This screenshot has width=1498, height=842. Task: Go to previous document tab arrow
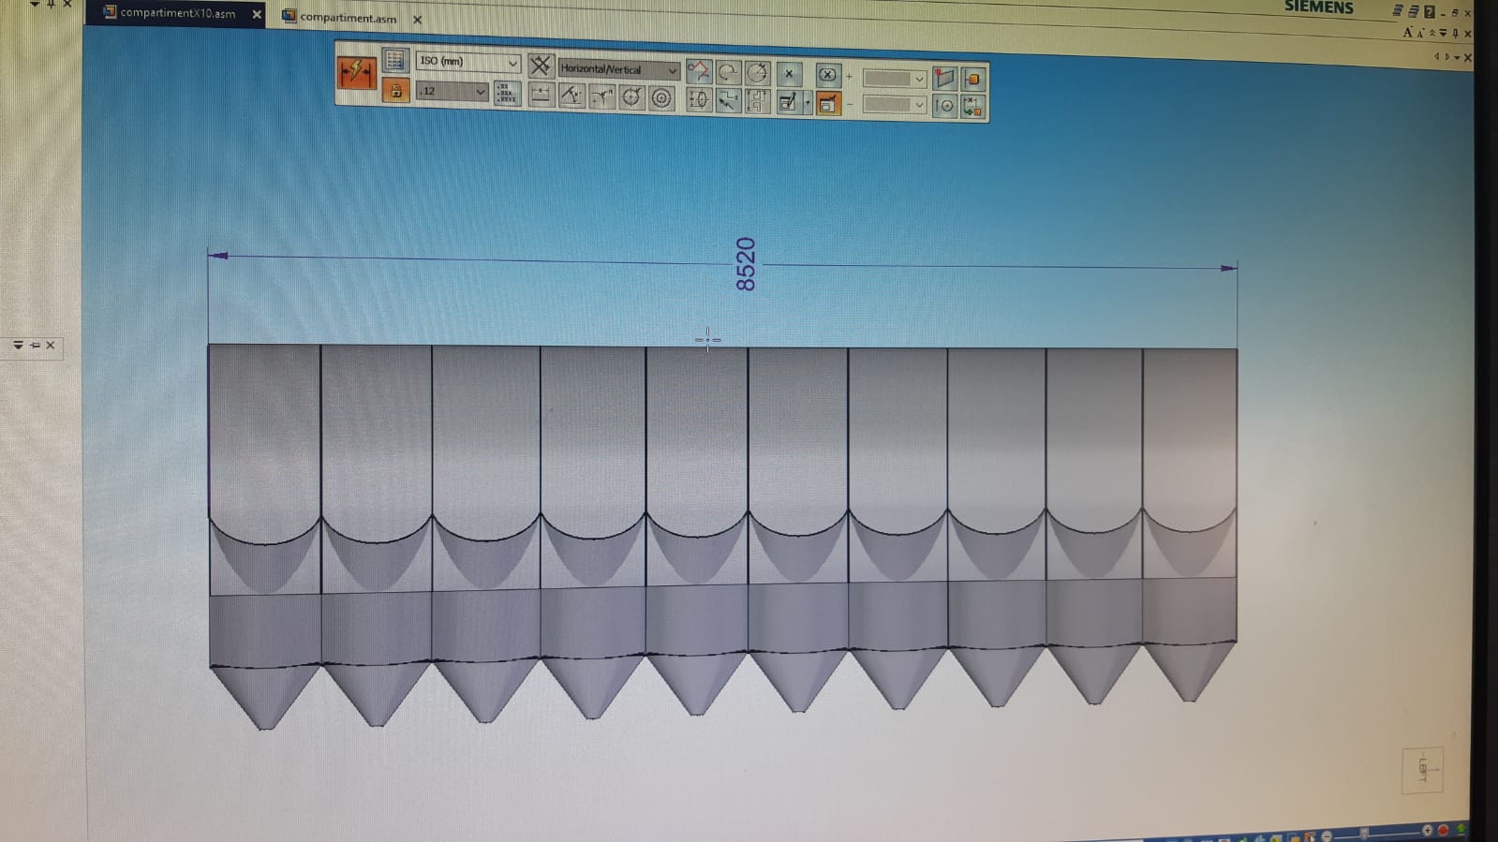[1436, 57]
